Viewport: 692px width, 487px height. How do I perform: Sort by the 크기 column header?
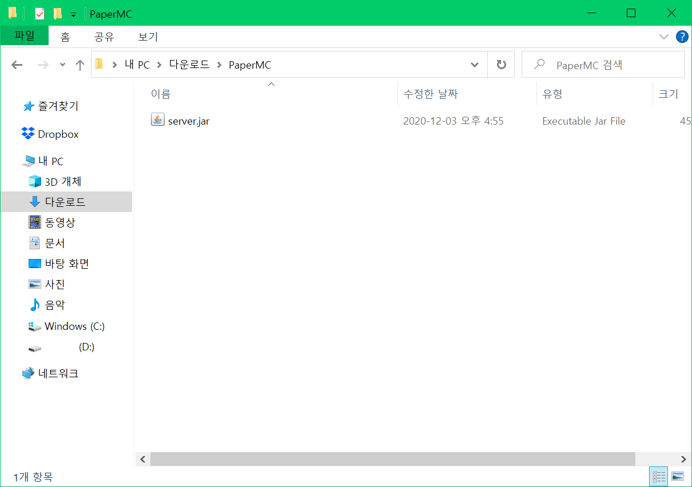(x=668, y=94)
